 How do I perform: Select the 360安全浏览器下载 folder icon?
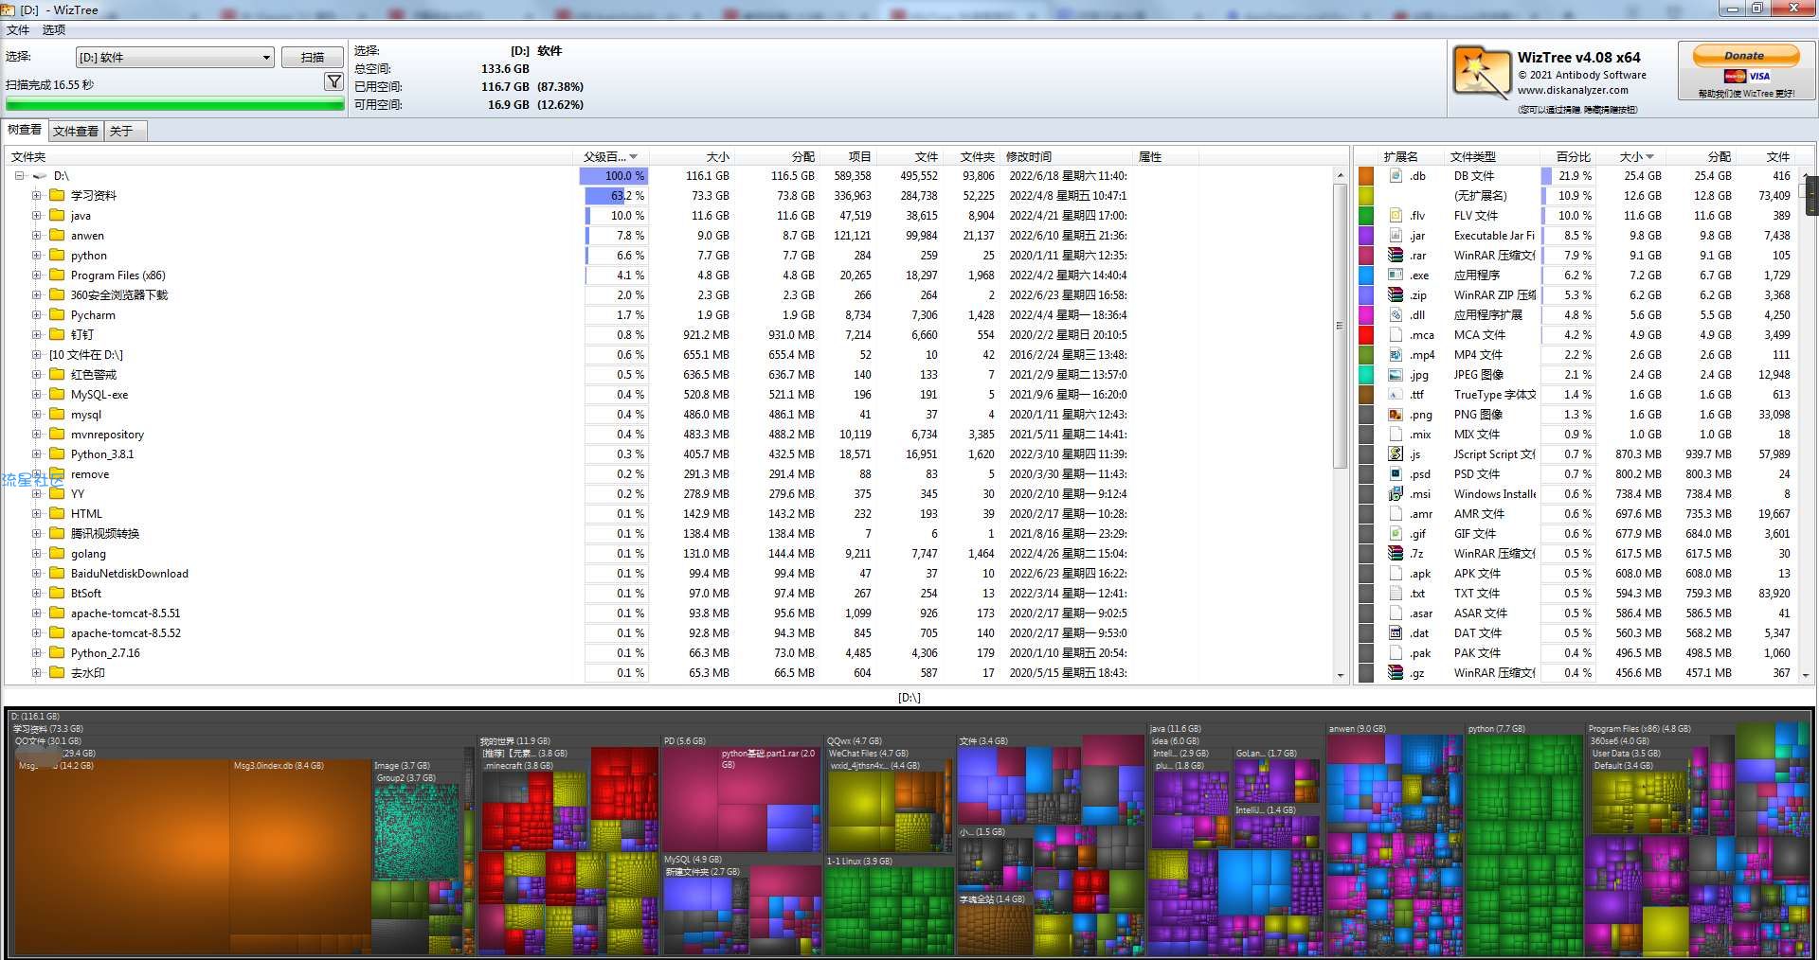(57, 294)
